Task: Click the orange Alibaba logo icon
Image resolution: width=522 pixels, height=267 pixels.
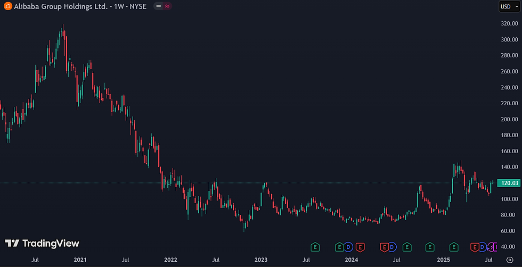Action: [x=9, y=6]
